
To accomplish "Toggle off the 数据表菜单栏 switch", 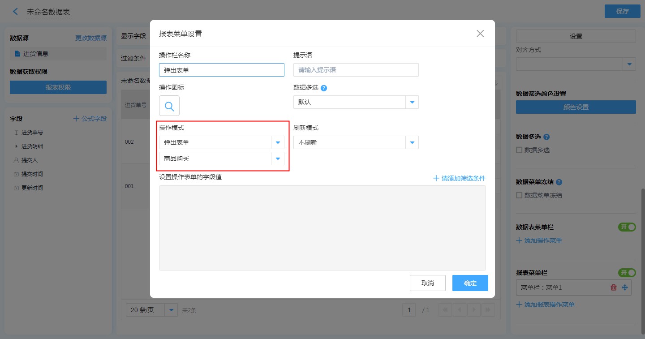I will click(x=627, y=227).
